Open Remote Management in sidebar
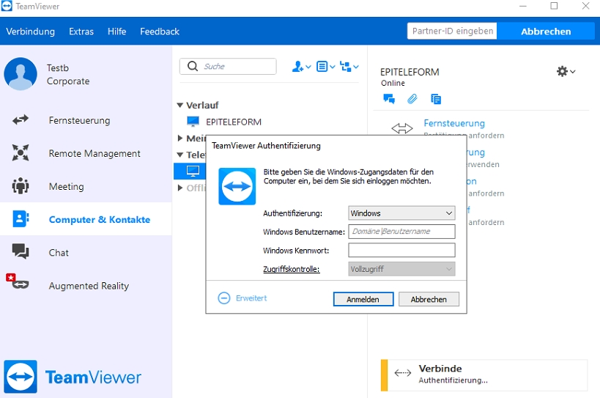 click(x=95, y=153)
